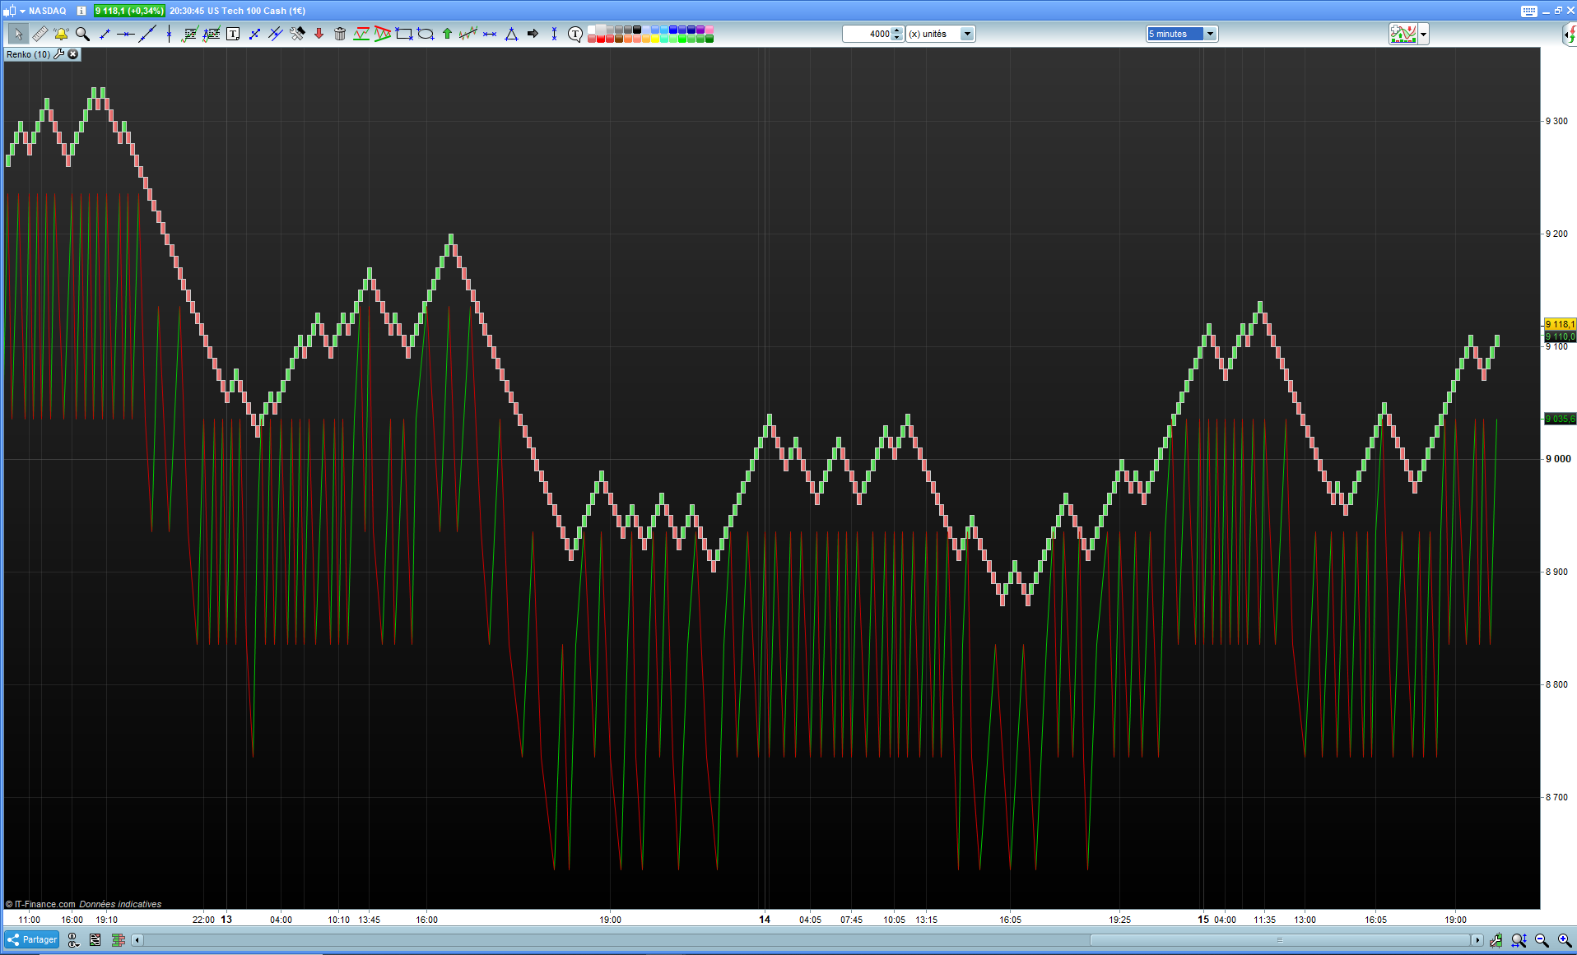Open the on-screen keyboard icon in title bar
Image resolution: width=1577 pixels, height=955 pixels.
(x=1528, y=11)
